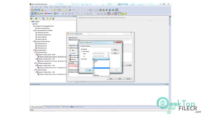The height and width of the screenshot is (114, 201).
Task: Click the Cancel button in Session Configuration
Action: pyautogui.click(x=128, y=79)
